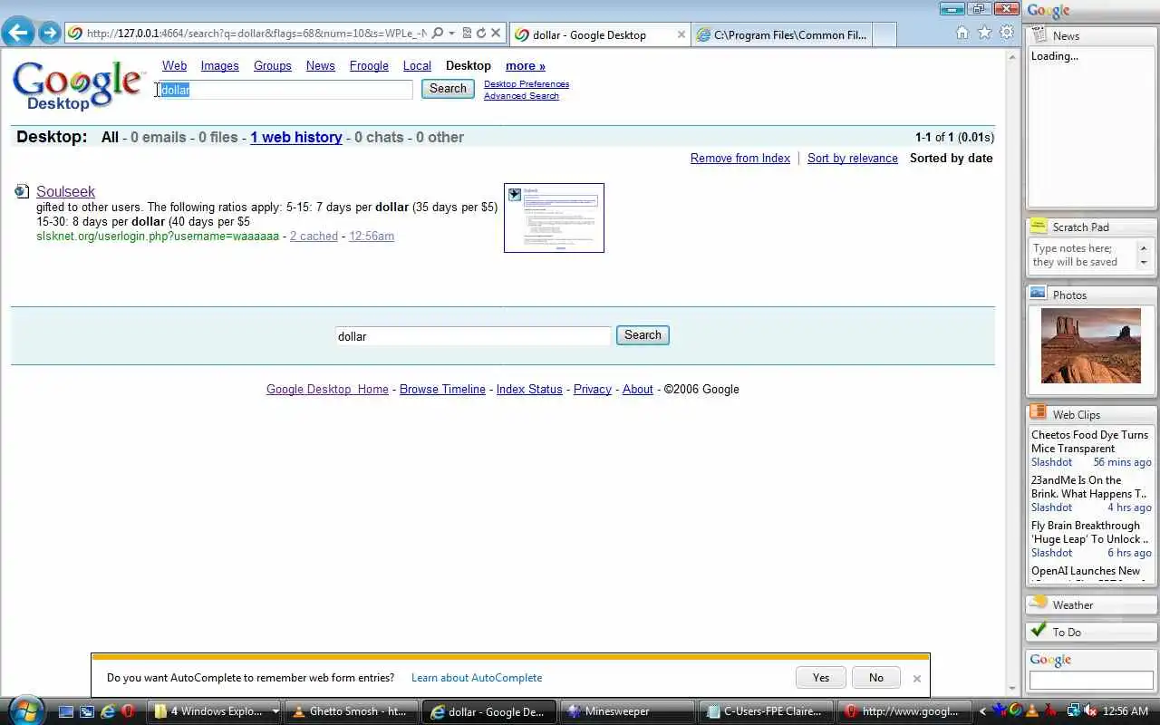Open Advanced Search link
This screenshot has height=725, width=1160.
(x=521, y=96)
